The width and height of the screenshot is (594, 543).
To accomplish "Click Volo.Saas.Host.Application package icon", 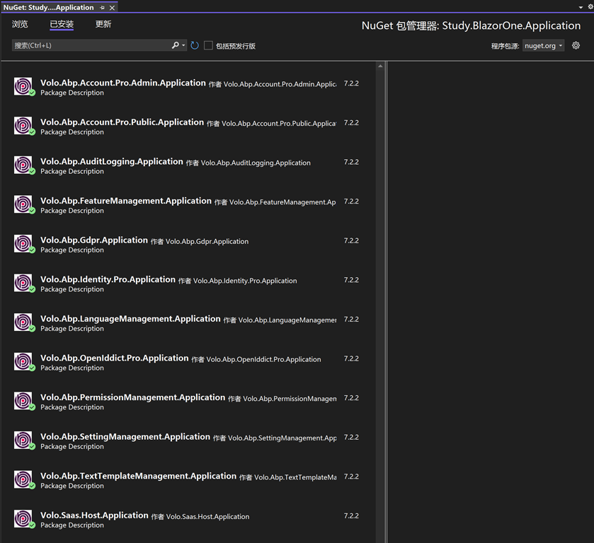I will coord(24,519).
